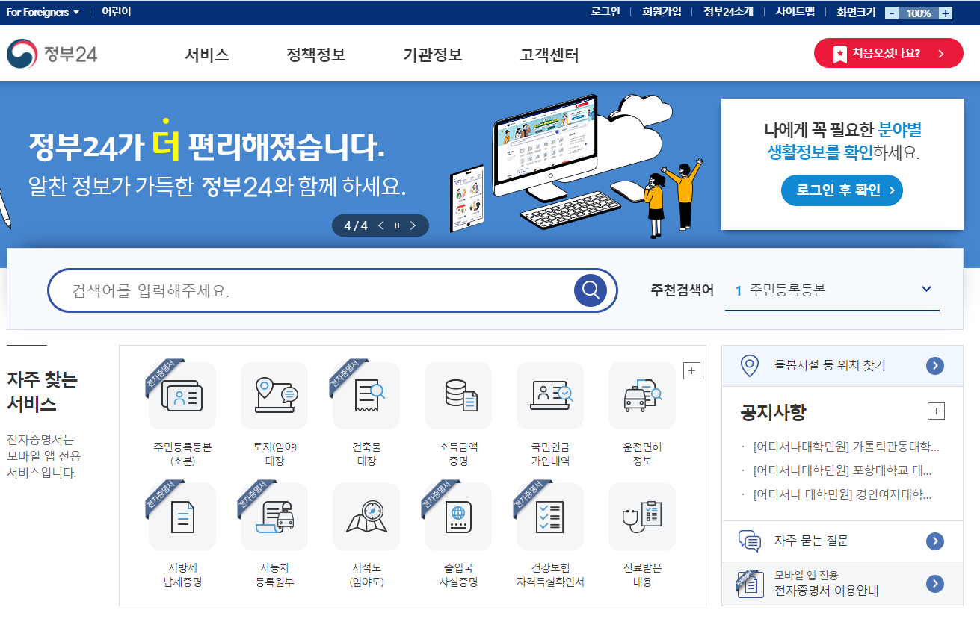Click the 100% screen size indicator
The height and width of the screenshot is (619, 980).
point(919,13)
